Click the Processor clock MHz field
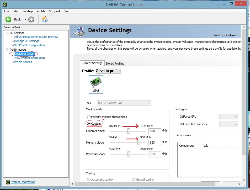Viewport: 250px width, 190px height. [x=155, y=154]
